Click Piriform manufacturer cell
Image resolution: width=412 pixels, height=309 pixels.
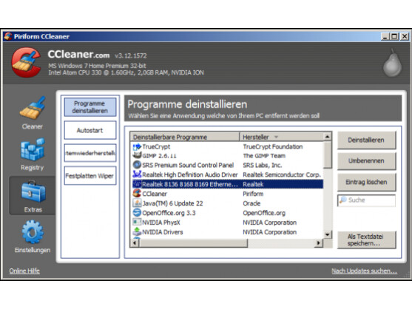[253, 194]
